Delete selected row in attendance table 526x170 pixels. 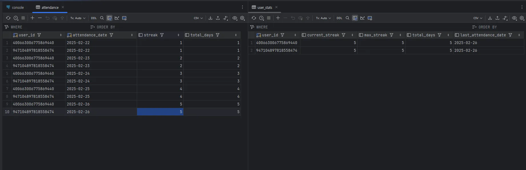[40, 18]
